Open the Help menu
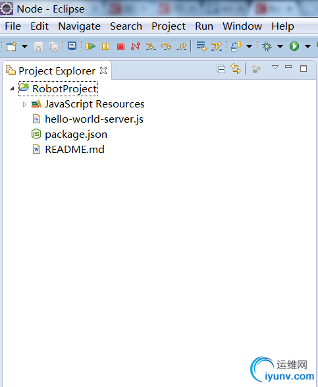The image size is (318, 387). point(282,26)
